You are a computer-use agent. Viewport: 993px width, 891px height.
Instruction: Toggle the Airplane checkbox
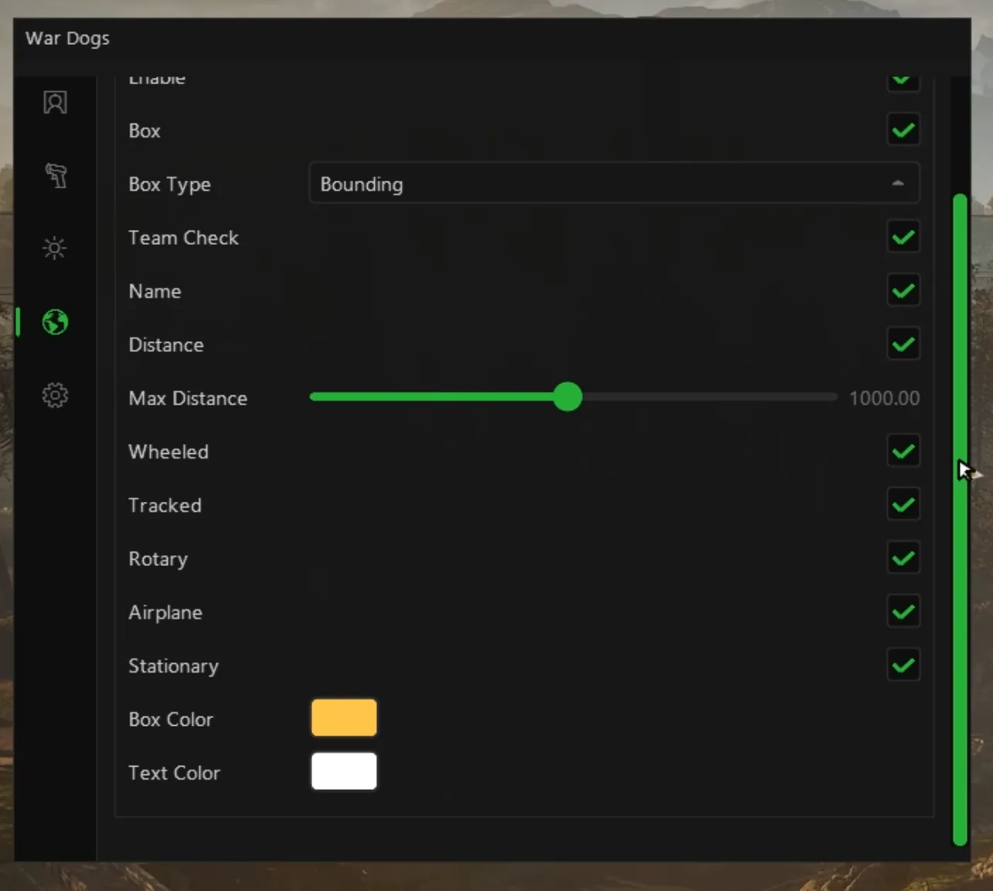tap(903, 612)
